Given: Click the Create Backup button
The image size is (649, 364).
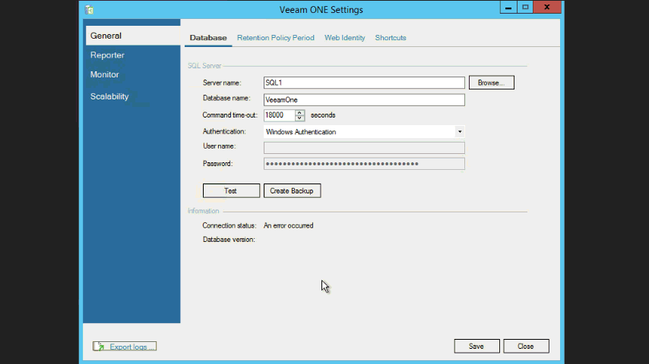Looking at the screenshot, I should tap(292, 190).
